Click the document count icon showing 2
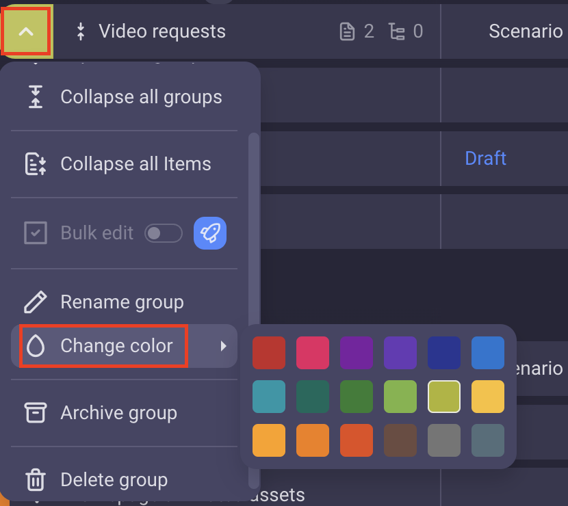This screenshot has height=506, width=568. click(348, 31)
